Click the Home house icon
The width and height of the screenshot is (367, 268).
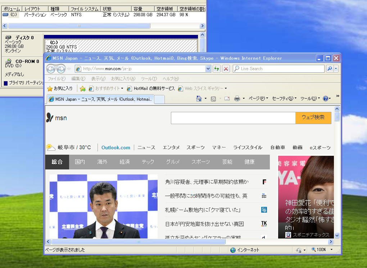[x=199, y=99]
